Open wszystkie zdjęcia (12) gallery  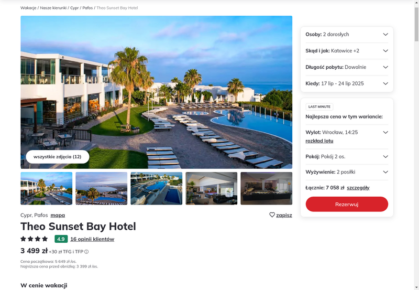pyautogui.click(x=58, y=157)
